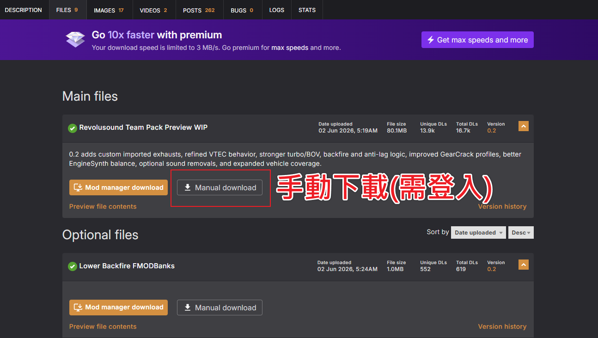Screen dimensions: 598x338
Task: Click green checkmark icon beside Revolusound Team Pack
Action: [73, 128]
